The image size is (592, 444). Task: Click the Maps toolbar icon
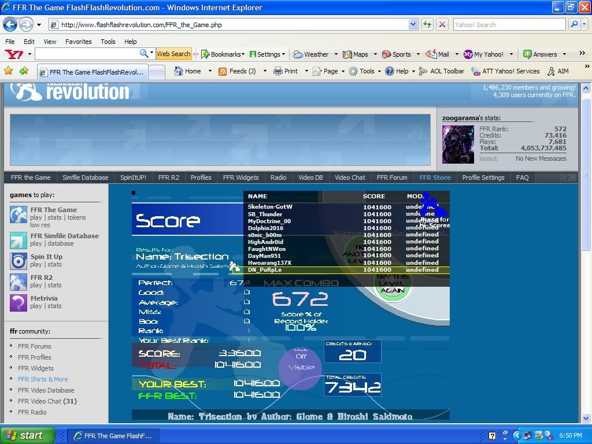click(347, 54)
